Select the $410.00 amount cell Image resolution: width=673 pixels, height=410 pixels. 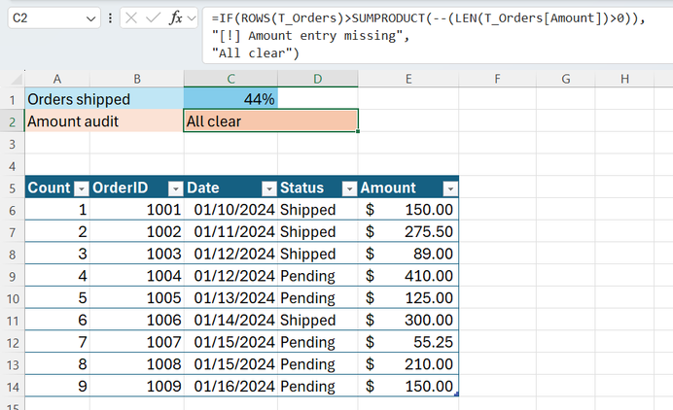408,276
